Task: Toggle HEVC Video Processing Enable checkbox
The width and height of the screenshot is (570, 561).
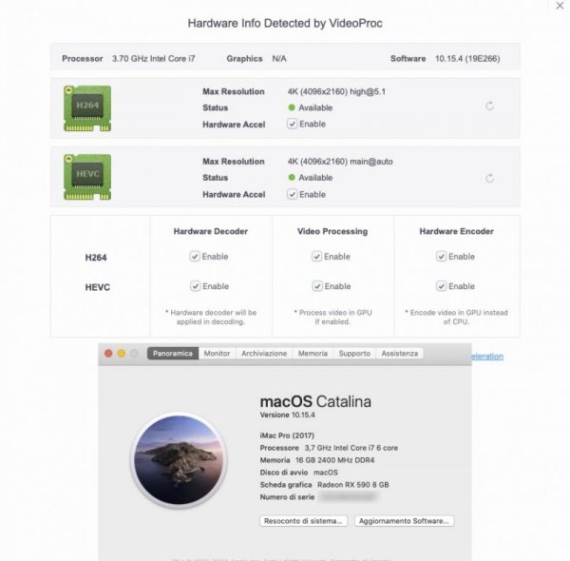Action: pos(317,286)
